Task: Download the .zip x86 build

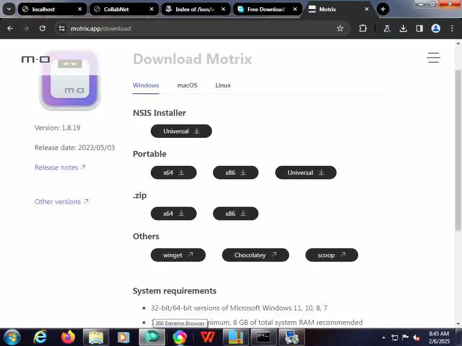Action: (x=236, y=214)
